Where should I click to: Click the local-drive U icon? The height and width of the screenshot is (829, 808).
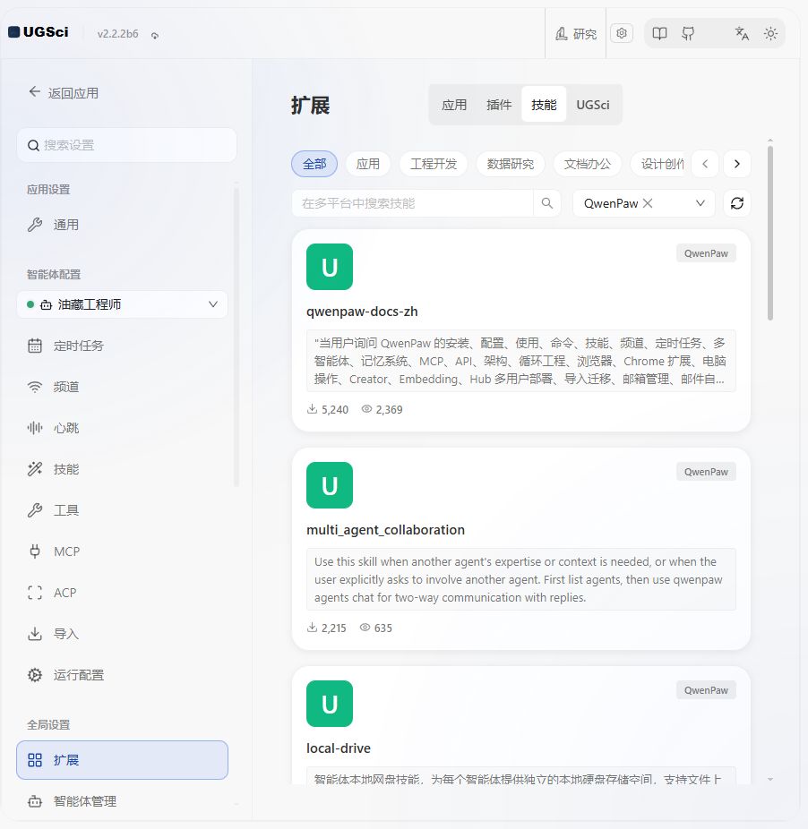pos(330,703)
